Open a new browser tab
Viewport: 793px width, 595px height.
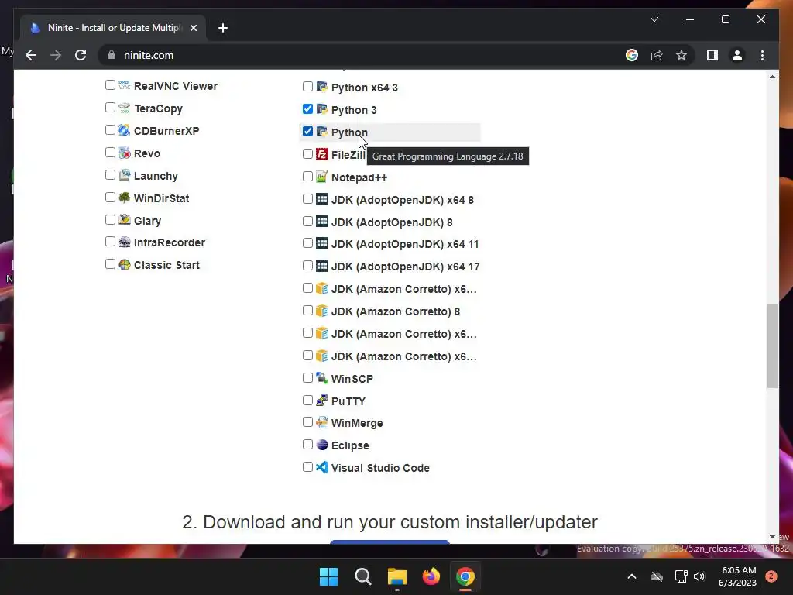223,28
